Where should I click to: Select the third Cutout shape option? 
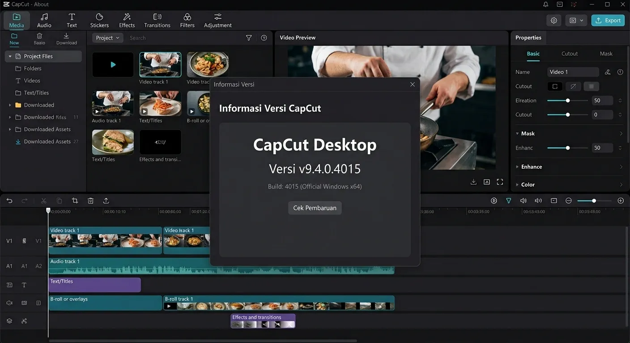coord(592,86)
